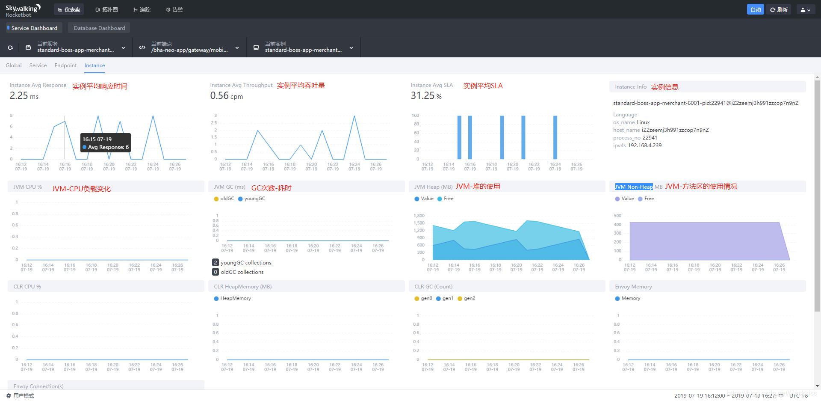Click the process_no value 22941
The image size is (821, 401).
[650, 138]
